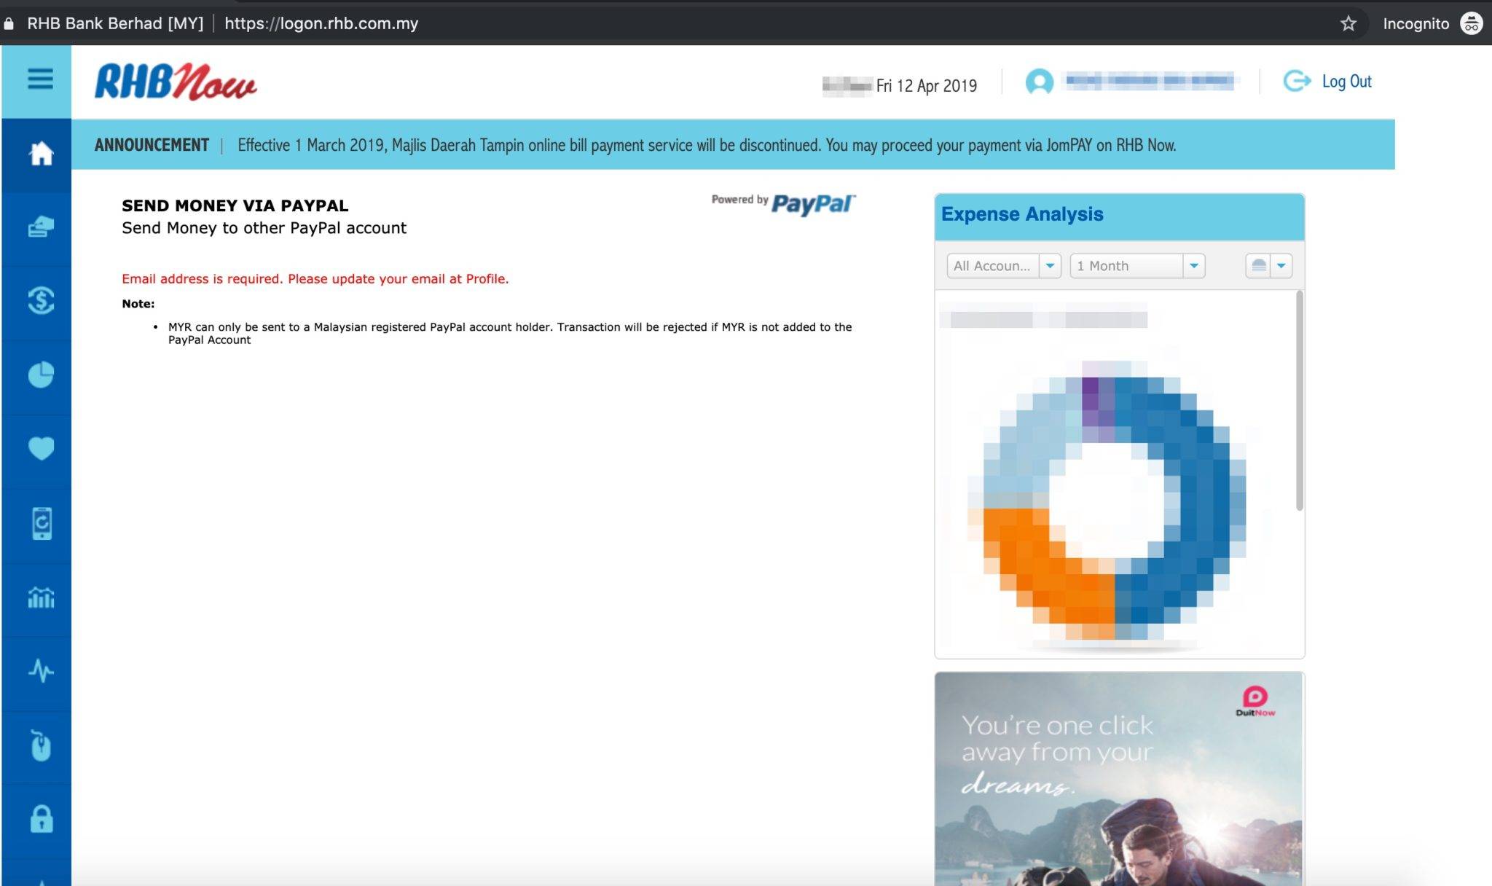Open the heart favourites sidebar icon
This screenshot has width=1492, height=886.
click(41, 448)
